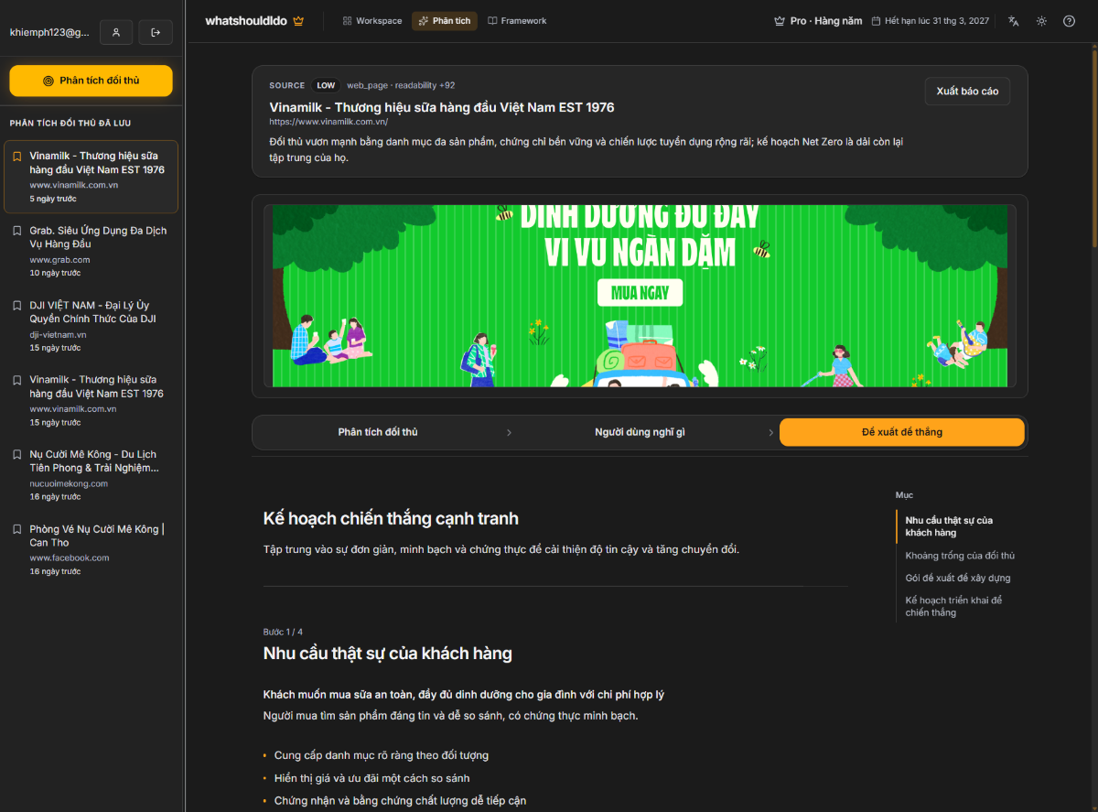This screenshot has width=1098, height=812.
Task: Click the orange Phân tích đối thủ button
Action: click(x=91, y=81)
